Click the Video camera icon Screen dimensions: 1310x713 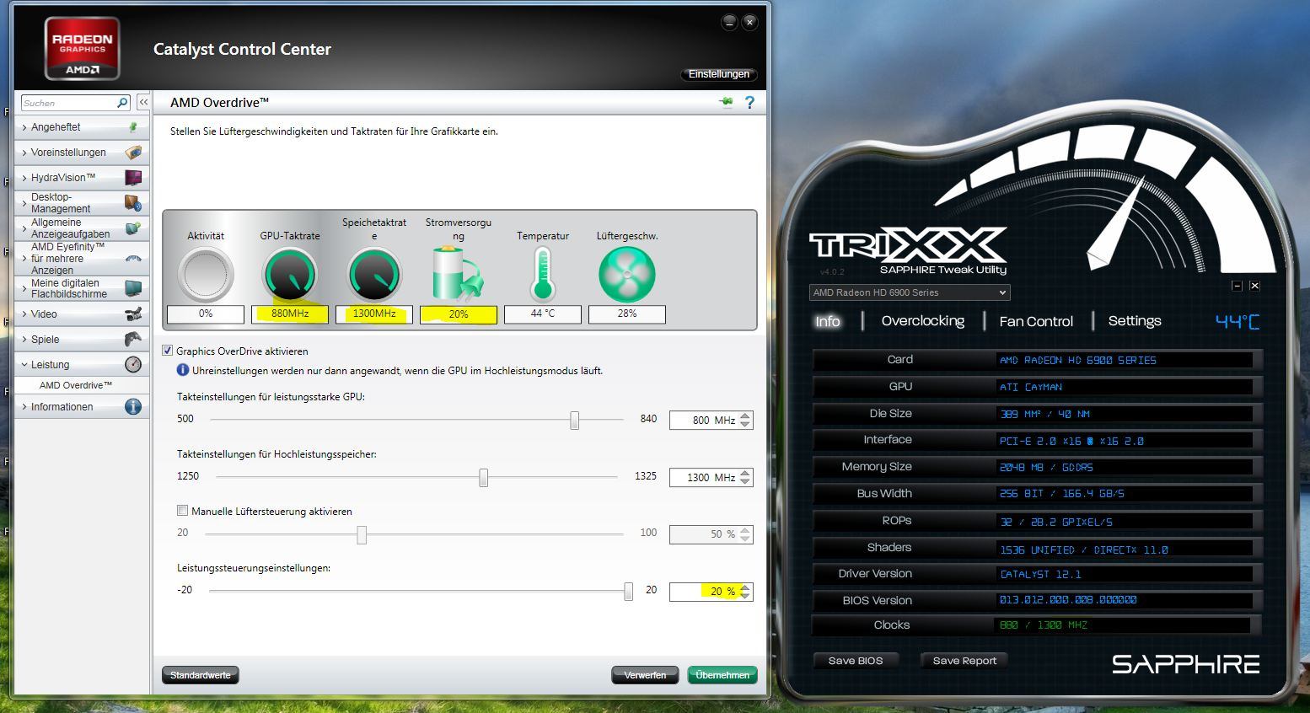[133, 314]
